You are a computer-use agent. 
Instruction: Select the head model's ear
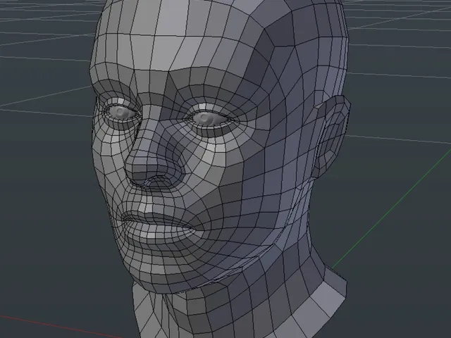(x=332, y=137)
